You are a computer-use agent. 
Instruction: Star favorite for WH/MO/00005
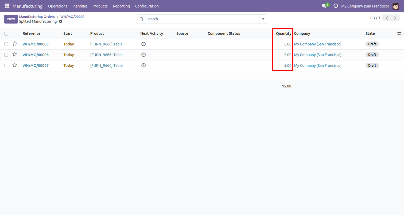pos(15,44)
